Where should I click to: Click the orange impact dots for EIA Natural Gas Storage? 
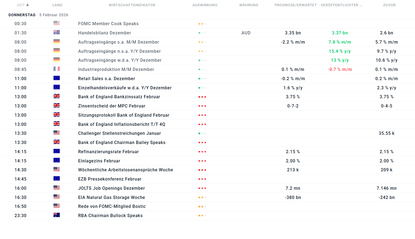tap(202, 198)
